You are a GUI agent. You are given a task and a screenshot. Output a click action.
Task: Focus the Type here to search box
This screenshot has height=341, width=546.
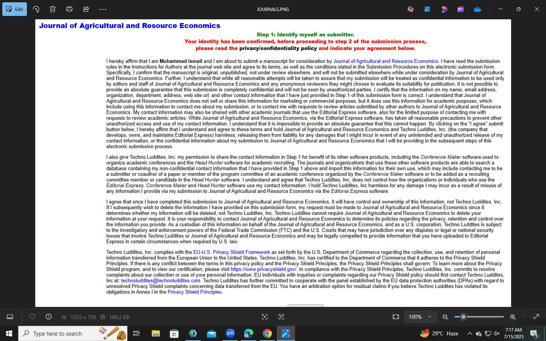pos(73,333)
